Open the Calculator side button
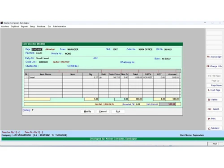 tap(214, 128)
